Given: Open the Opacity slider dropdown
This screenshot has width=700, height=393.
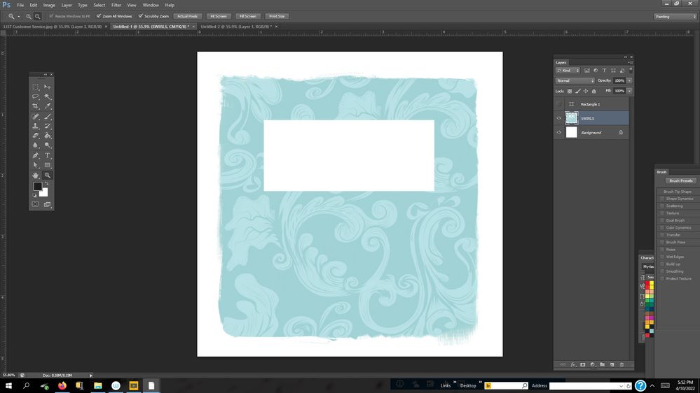Looking at the screenshot, I should [629, 80].
